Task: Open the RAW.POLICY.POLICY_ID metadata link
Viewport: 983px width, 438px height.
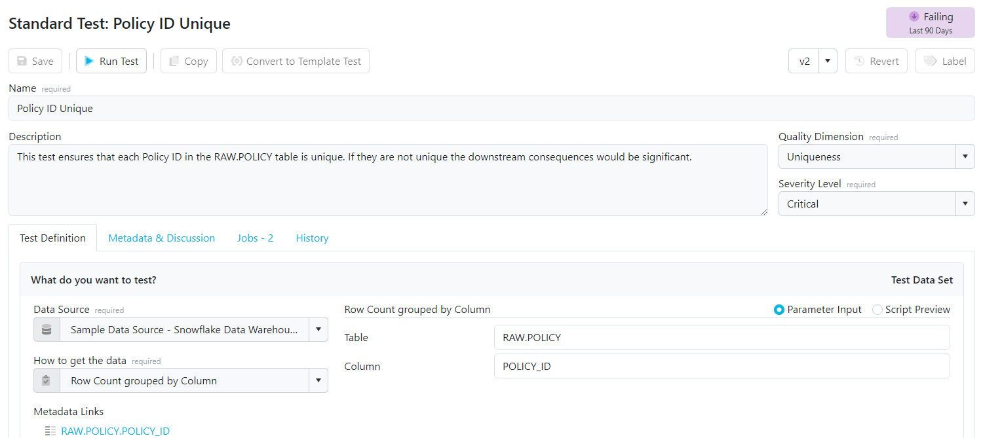Action: (x=115, y=431)
